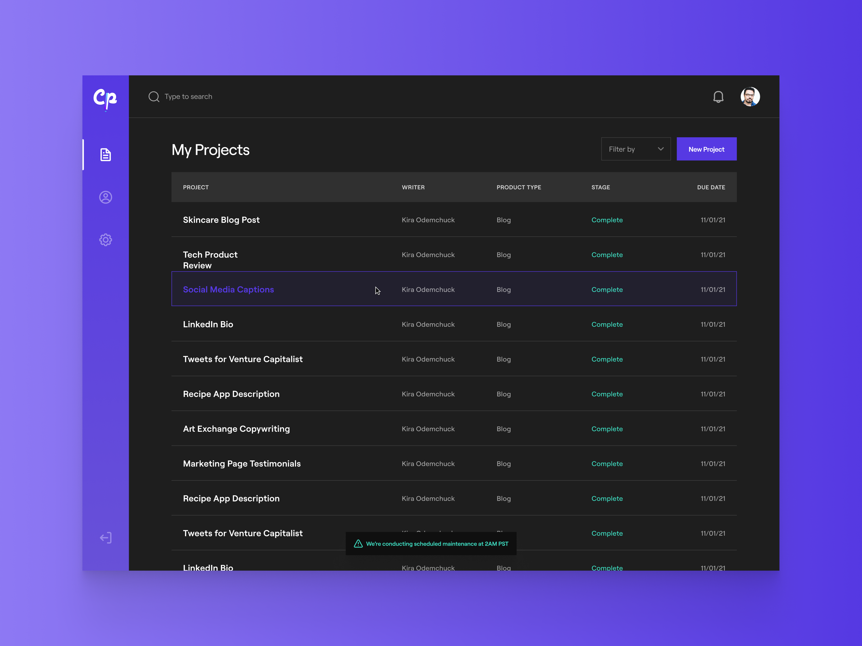Sort by the WRITER column header

pos(413,187)
